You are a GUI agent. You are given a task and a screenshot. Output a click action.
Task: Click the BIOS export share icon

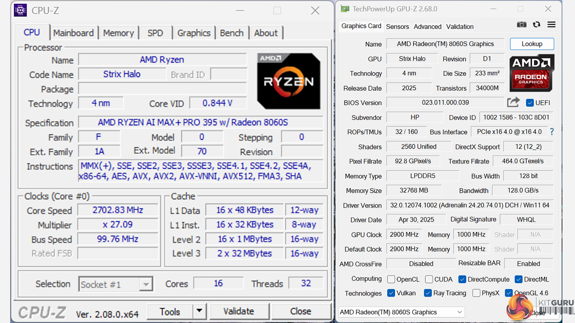513,102
